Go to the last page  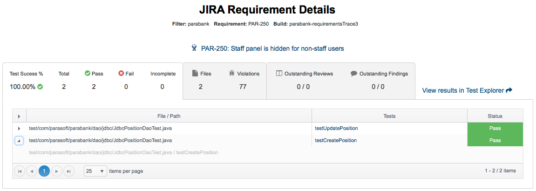69,171
